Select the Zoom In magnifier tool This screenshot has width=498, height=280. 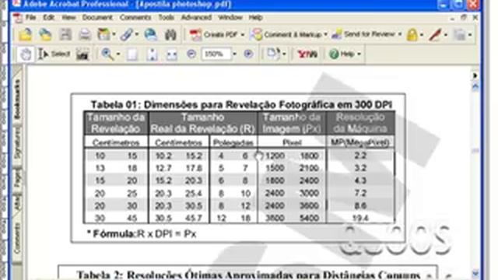107,54
